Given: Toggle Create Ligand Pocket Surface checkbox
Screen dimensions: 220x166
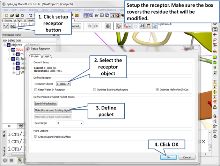Looking at the screenshot, I should pos(36,137).
